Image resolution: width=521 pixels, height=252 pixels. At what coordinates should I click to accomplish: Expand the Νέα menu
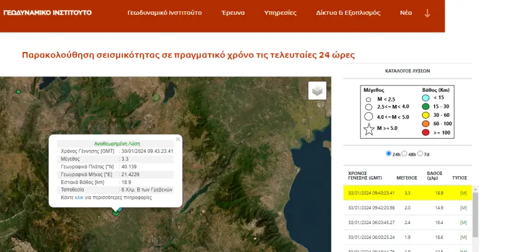pos(406,12)
